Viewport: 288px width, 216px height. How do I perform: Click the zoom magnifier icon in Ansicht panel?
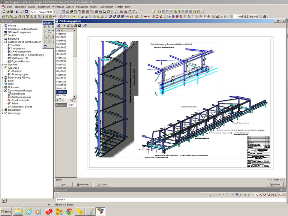49,31
